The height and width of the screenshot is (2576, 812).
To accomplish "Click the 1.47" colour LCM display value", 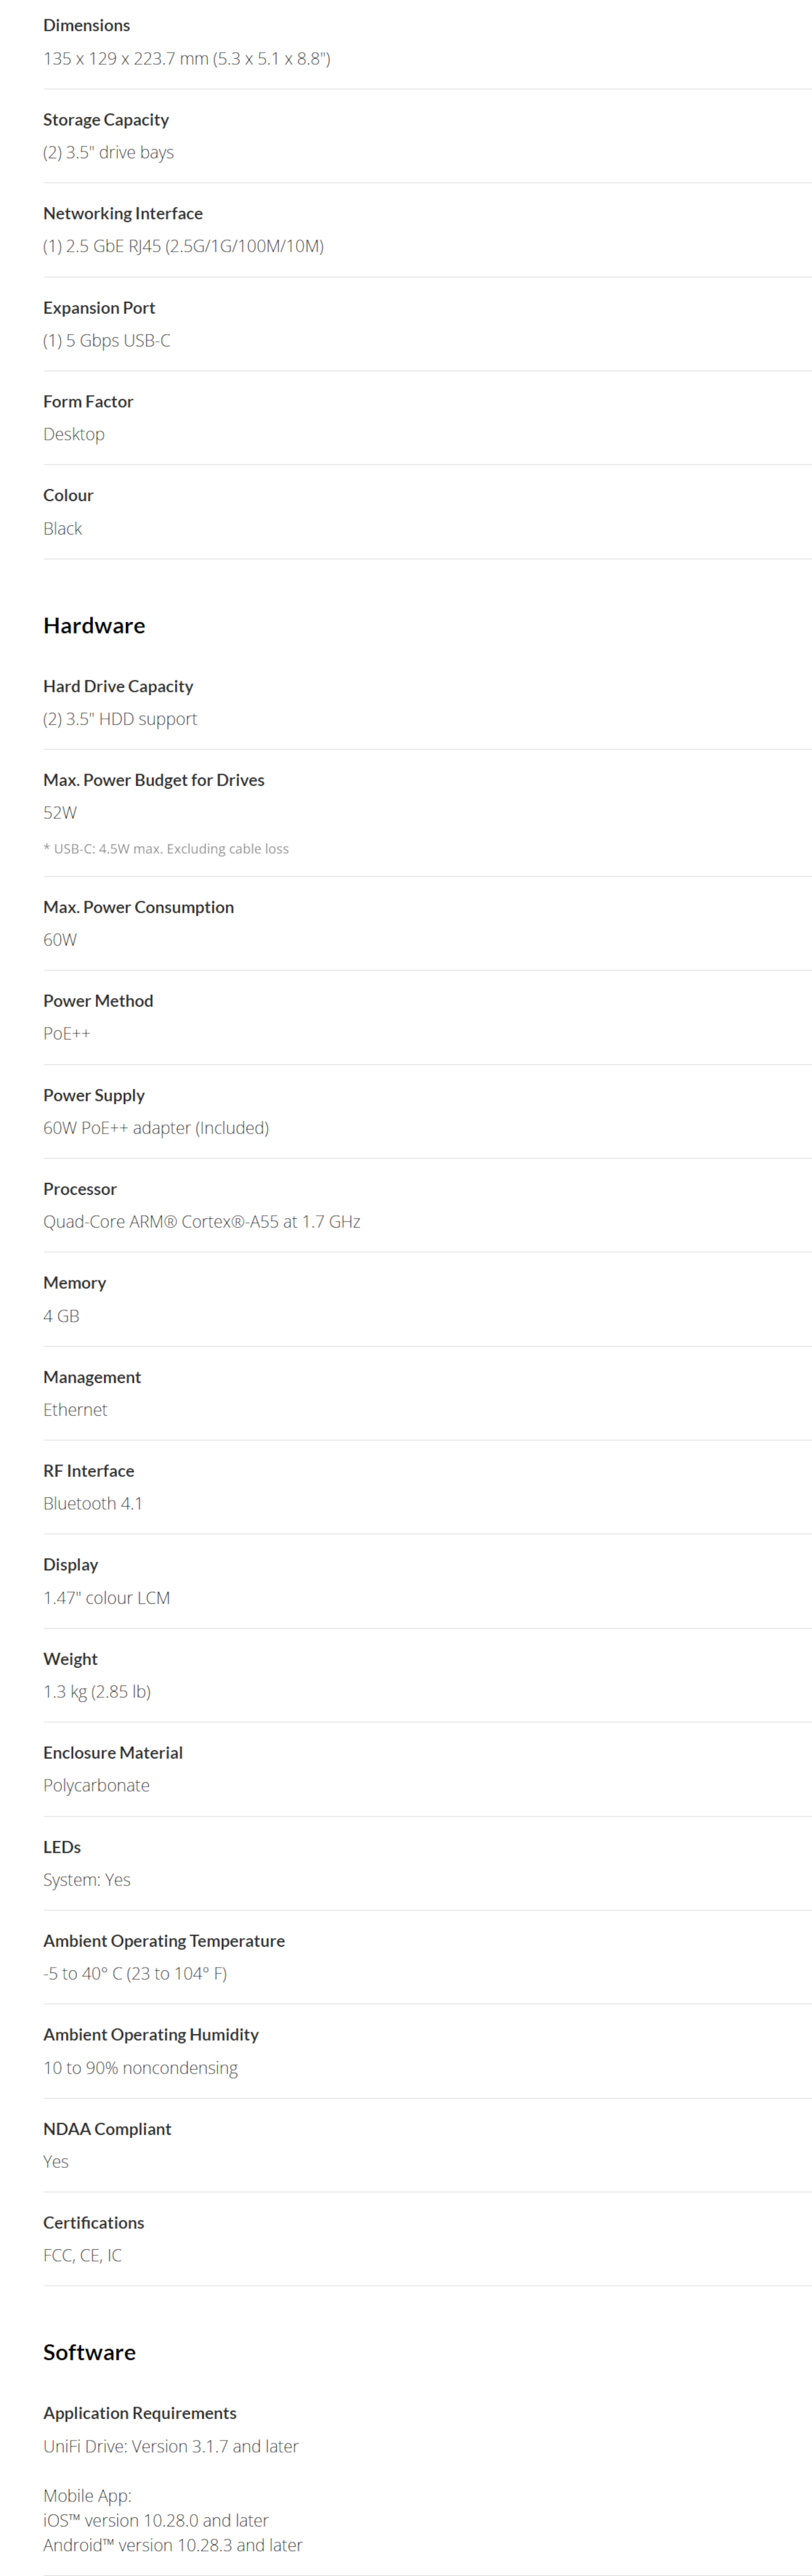I will [x=107, y=1598].
